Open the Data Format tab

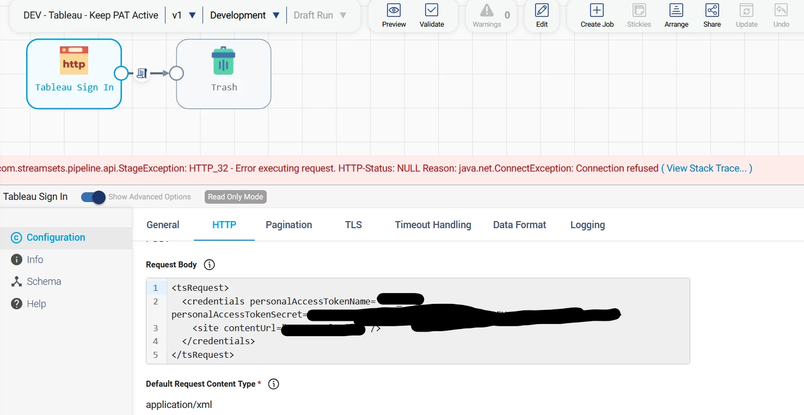click(x=519, y=225)
